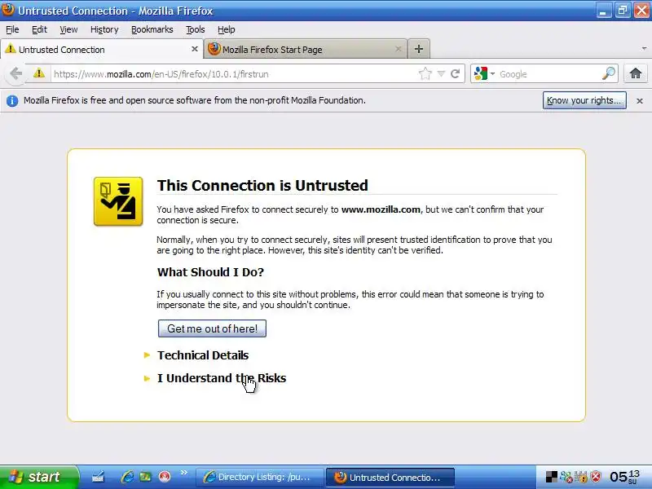This screenshot has width=652, height=489.
Task: Click the red security shield tray icon
Action: pos(596,477)
